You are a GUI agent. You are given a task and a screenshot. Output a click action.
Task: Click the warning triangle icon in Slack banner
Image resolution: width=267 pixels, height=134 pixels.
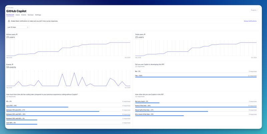[x=9, y=21]
